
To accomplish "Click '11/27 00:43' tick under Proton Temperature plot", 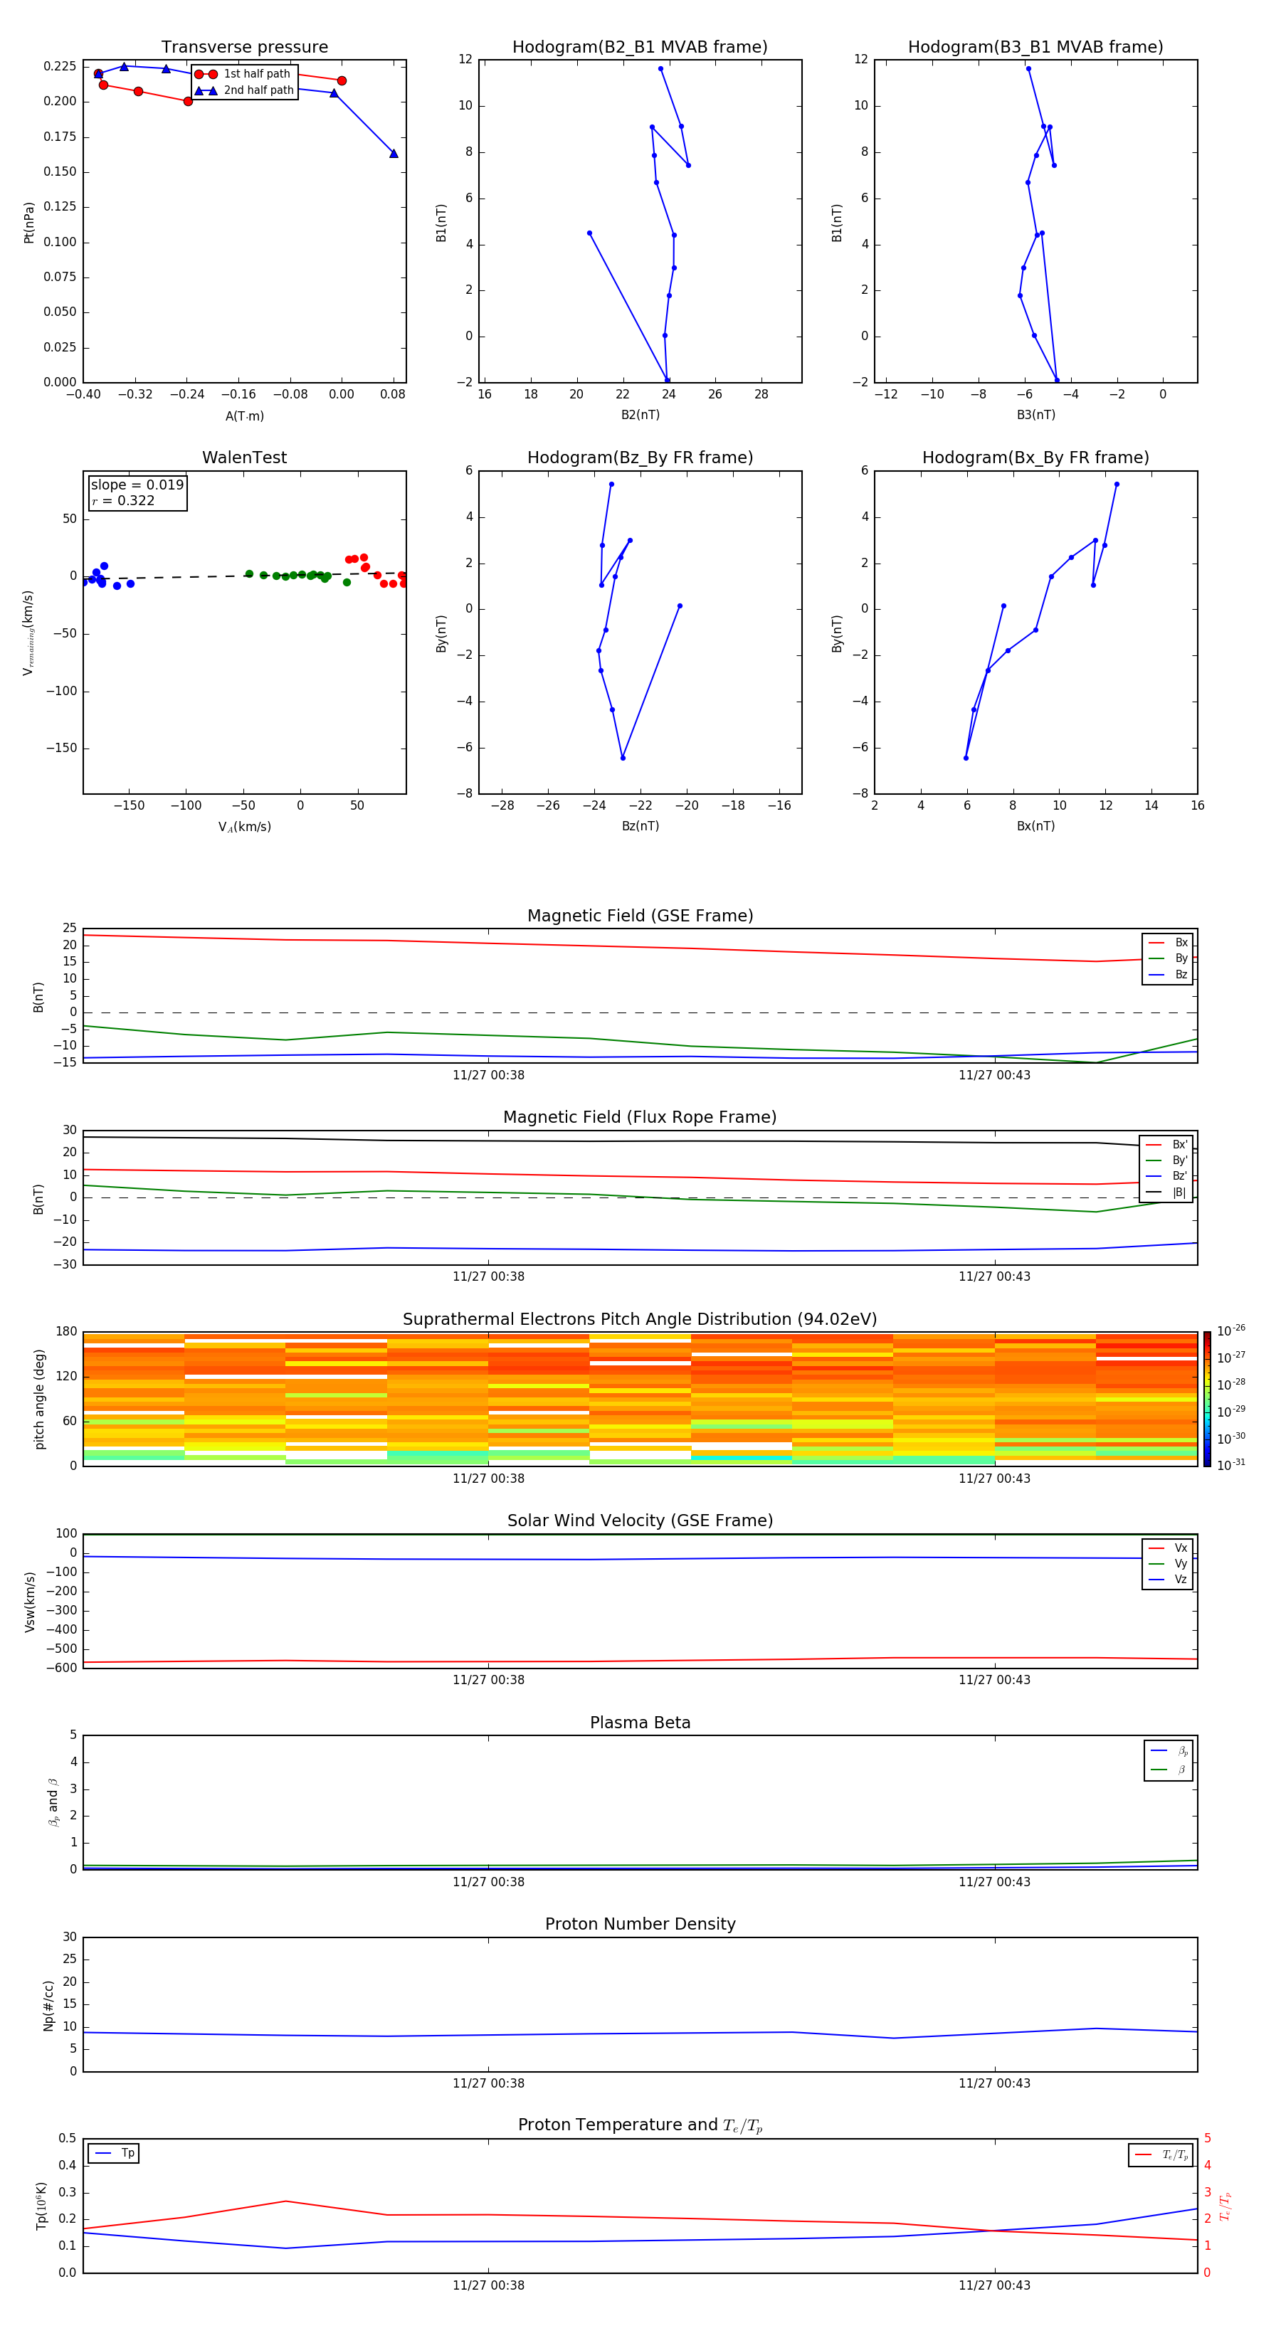I will (995, 2285).
